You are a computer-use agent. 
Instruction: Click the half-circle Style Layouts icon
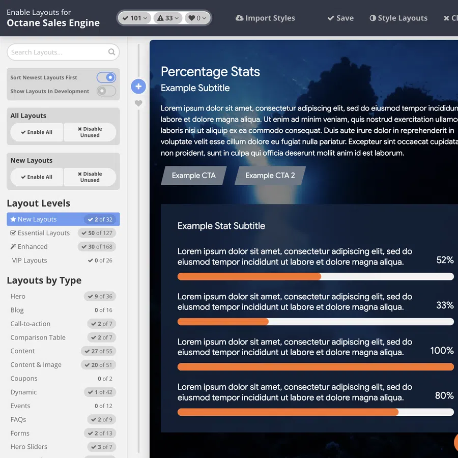tap(373, 18)
